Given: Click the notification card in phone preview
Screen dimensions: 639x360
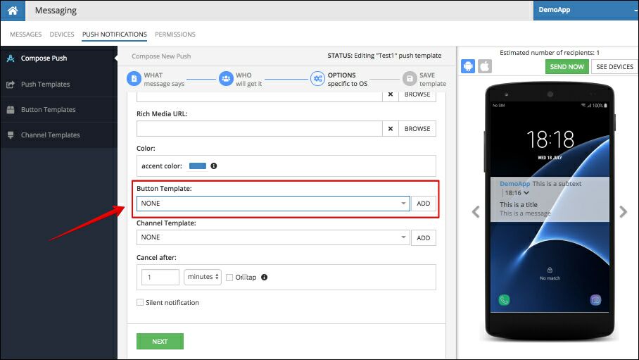Looking at the screenshot, I should (550, 199).
